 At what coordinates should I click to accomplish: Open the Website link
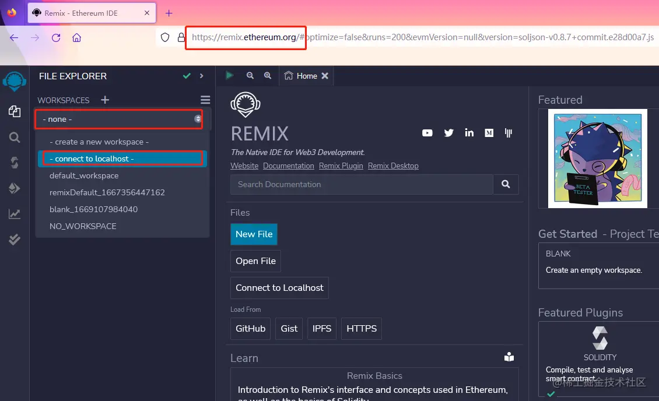click(244, 166)
